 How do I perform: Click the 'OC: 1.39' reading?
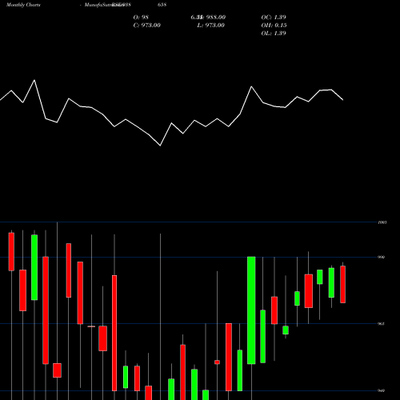point(274,18)
